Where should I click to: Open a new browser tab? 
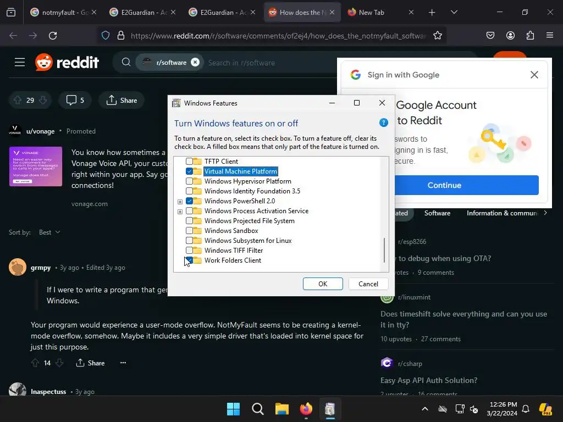click(x=432, y=13)
